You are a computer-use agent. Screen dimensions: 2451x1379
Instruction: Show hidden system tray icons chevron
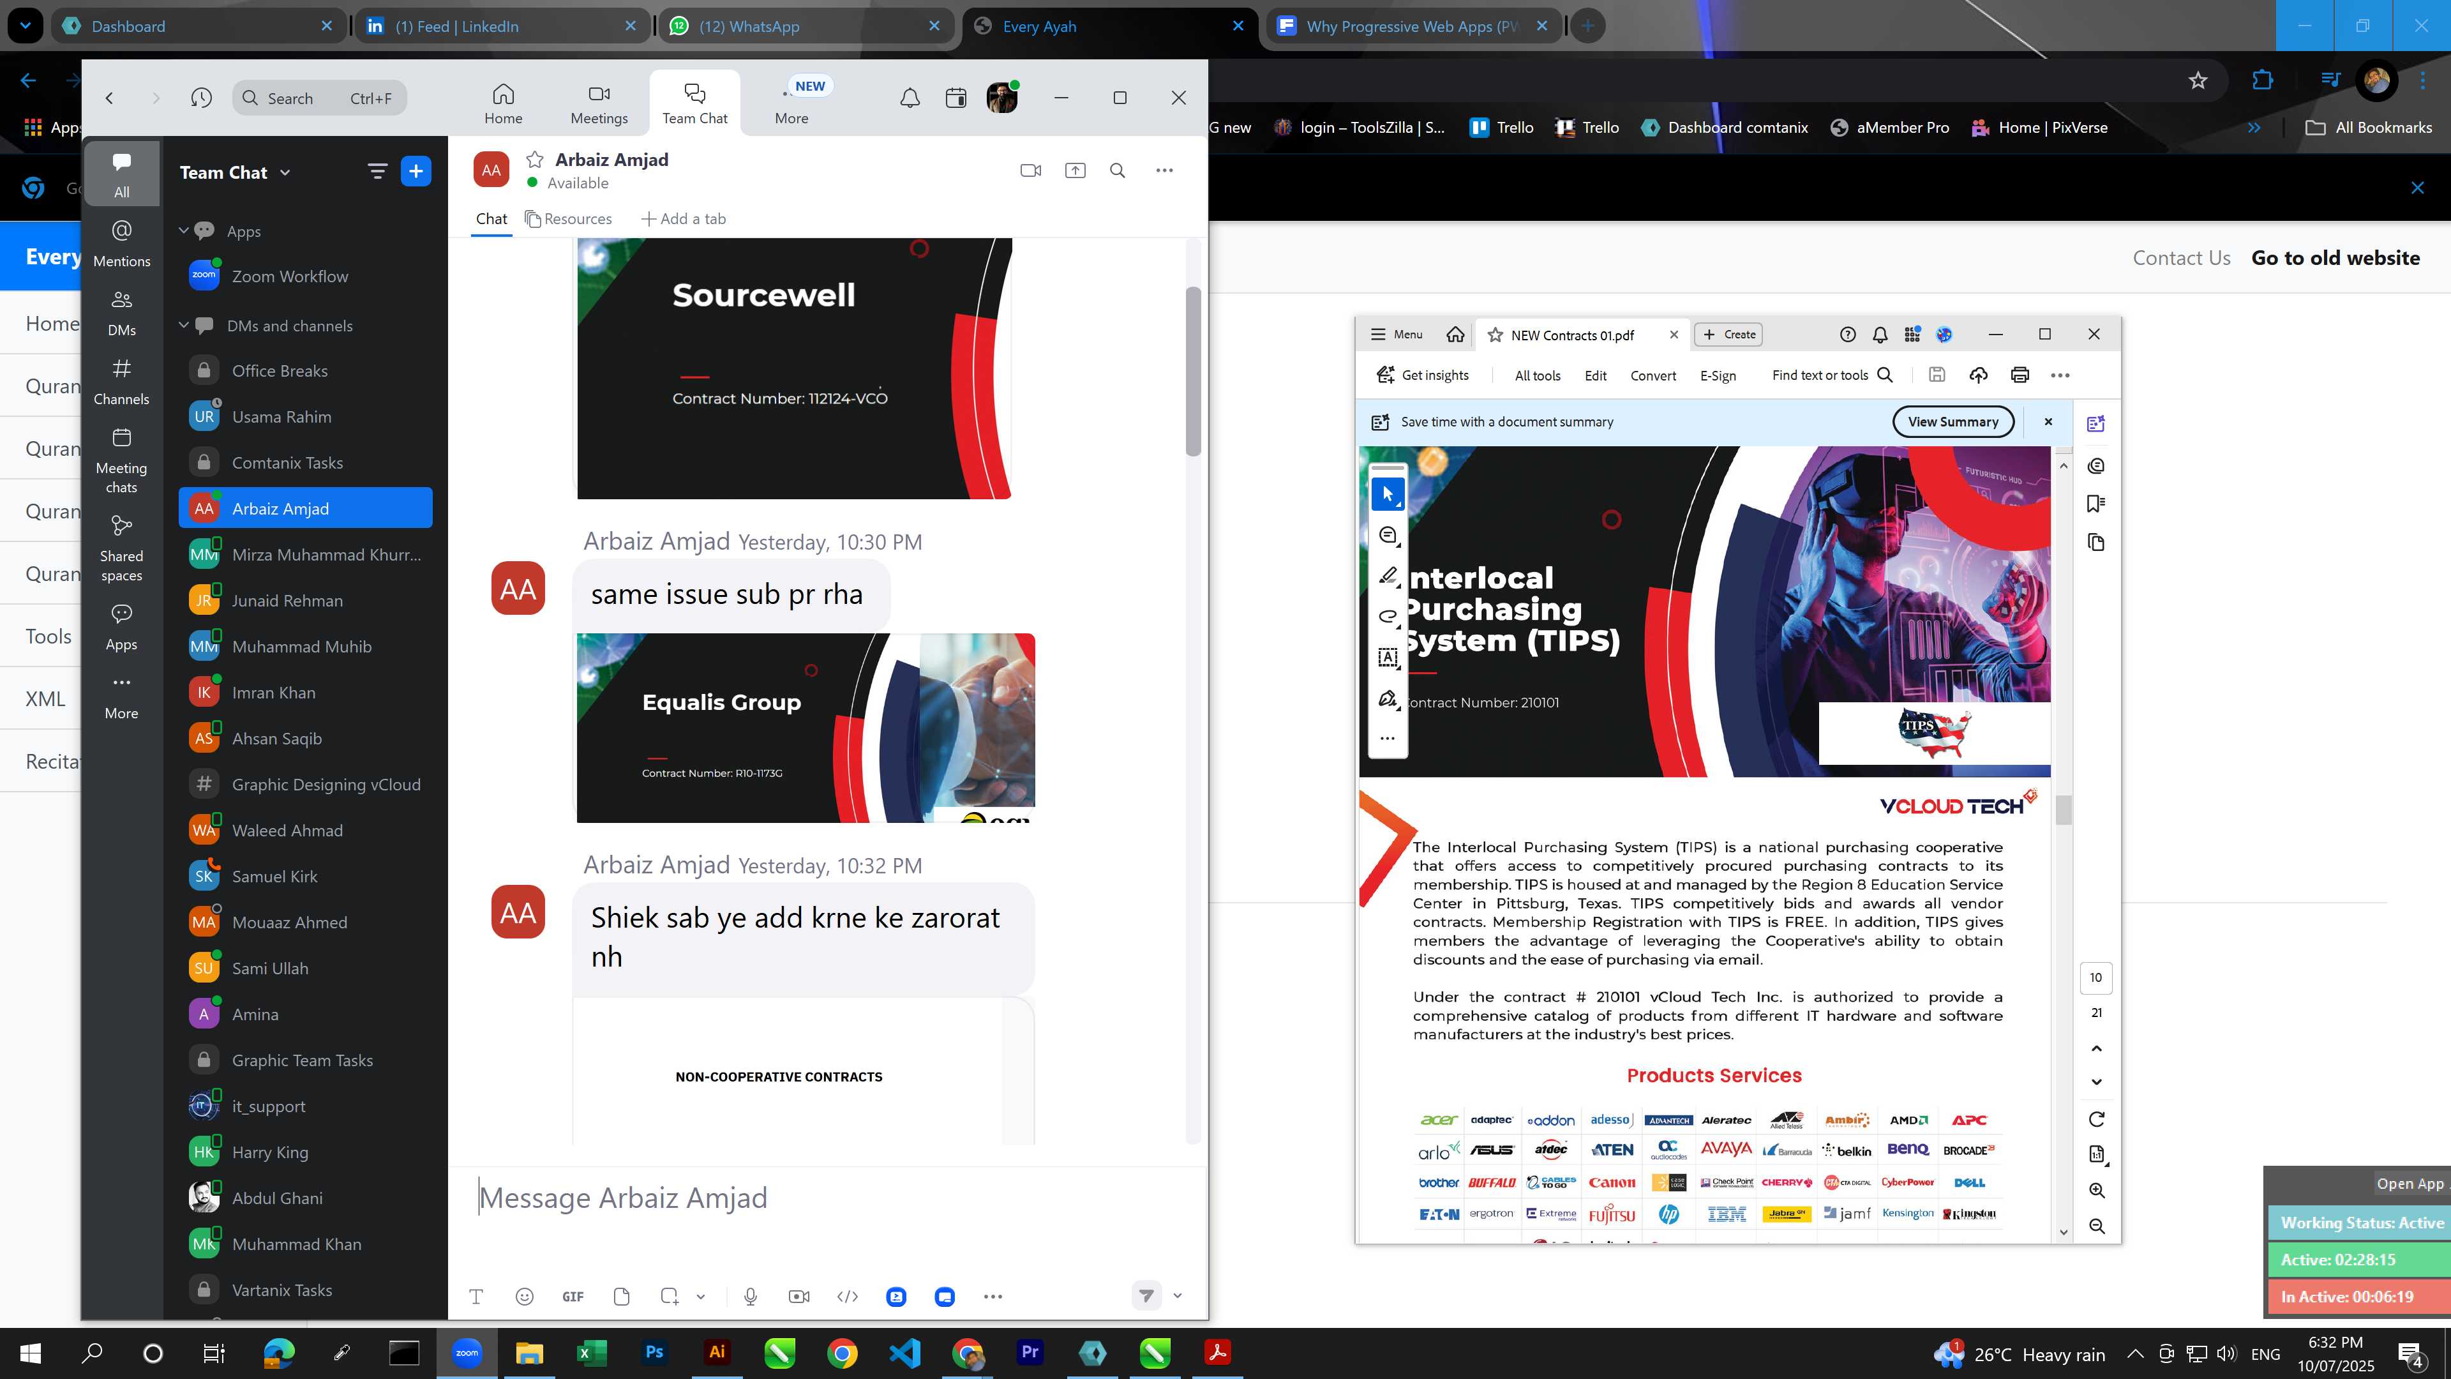(x=2134, y=1353)
